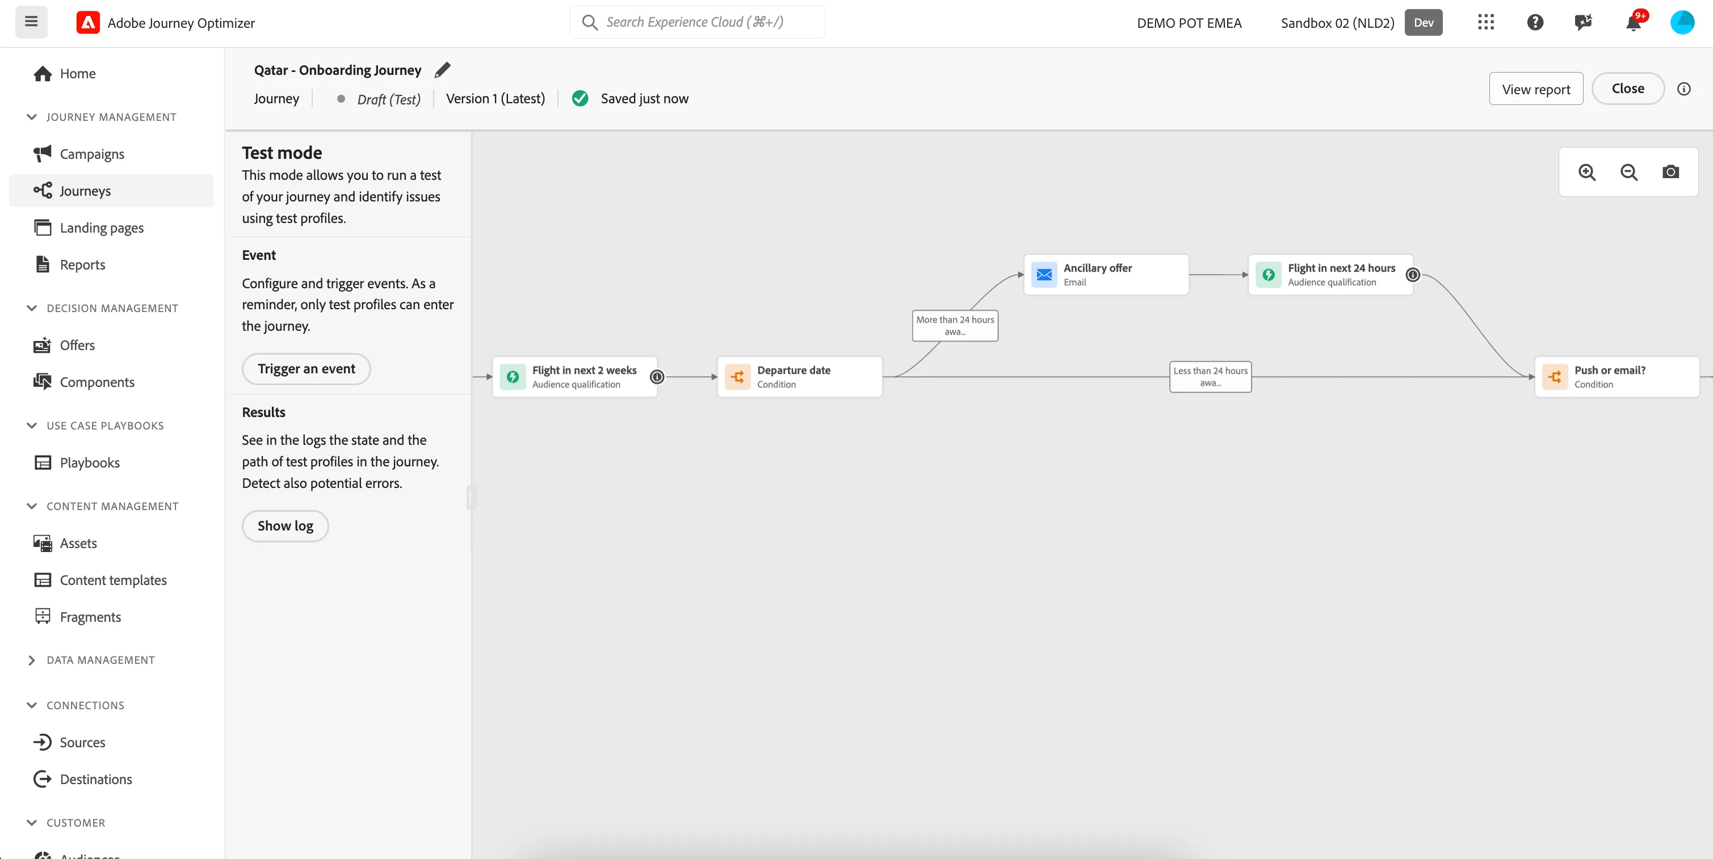Click the Search Experience Cloud field
The width and height of the screenshot is (1713, 859).
[x=697, y=22]
